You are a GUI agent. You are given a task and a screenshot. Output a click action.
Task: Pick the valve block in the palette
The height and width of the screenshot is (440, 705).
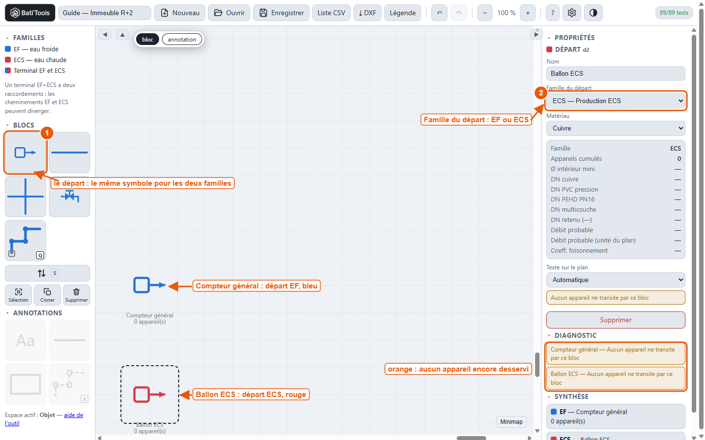pyautogui.click(x=70, y=197)
